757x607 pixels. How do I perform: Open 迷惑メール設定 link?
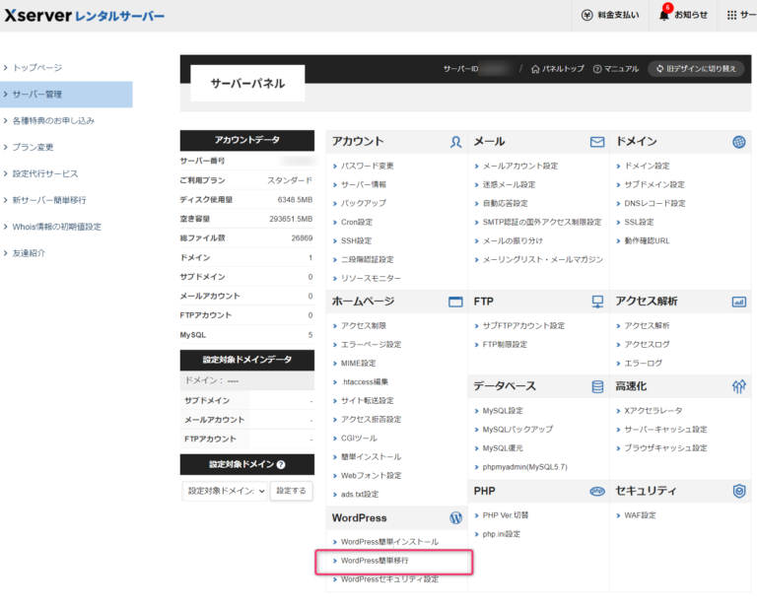509,185
